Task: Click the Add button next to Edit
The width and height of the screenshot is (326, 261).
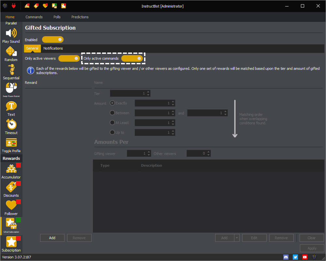Action: [225, 238]
